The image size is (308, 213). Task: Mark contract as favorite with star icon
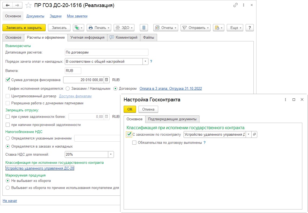tap(29, 5)
